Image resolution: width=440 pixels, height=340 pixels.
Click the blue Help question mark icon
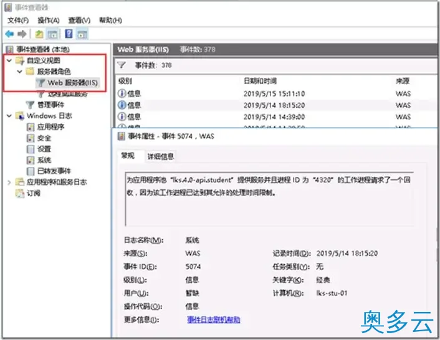69,34
